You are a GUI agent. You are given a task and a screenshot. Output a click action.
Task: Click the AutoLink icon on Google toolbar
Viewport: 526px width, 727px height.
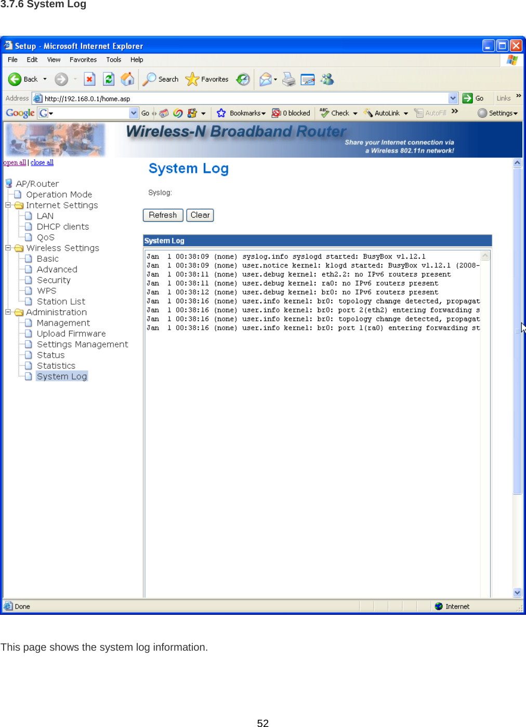pyautogui.click(x=369, y=113)
